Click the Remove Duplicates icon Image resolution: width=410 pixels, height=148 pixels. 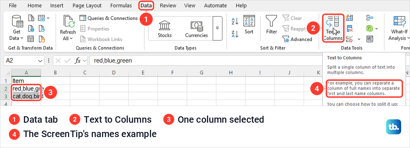(x=350, y=28)
